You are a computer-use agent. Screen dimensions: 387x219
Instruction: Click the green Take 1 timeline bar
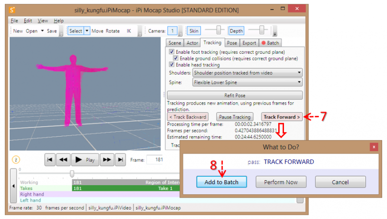[x=126, y=188]
